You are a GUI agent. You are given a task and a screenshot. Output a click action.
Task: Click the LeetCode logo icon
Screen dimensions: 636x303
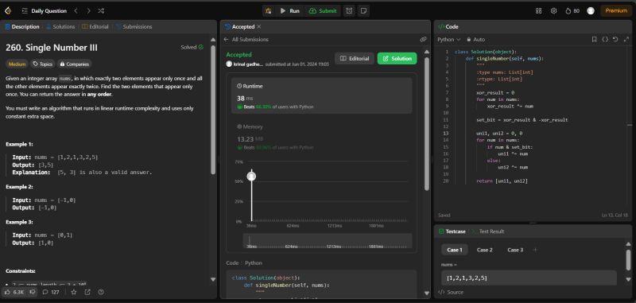pos(8,11)
